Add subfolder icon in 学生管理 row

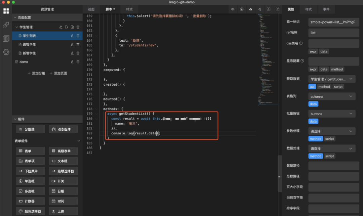click(x=67, y=27)
